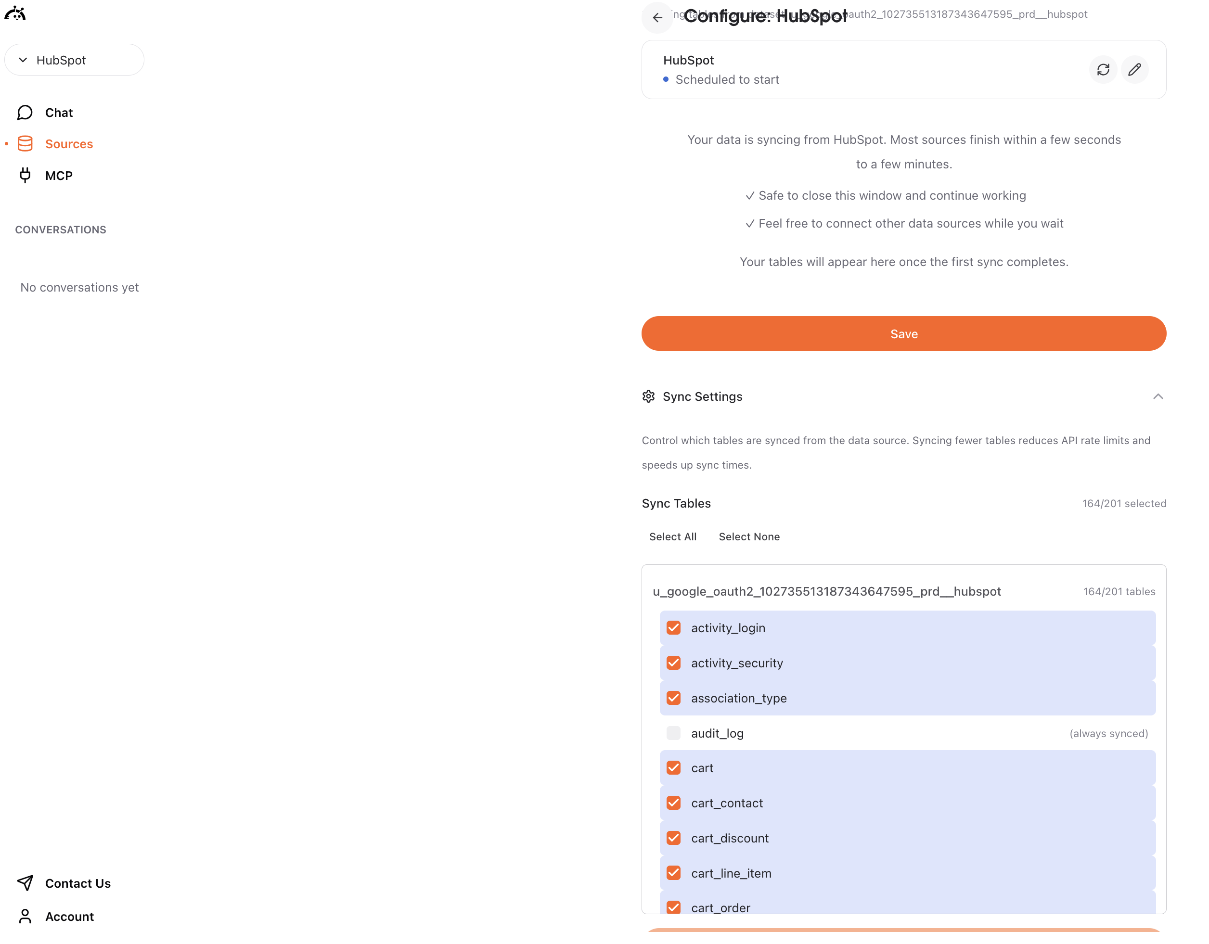Click the Sync Settings gear icon
Screen dimensions: 1209x944
point(648,396)
